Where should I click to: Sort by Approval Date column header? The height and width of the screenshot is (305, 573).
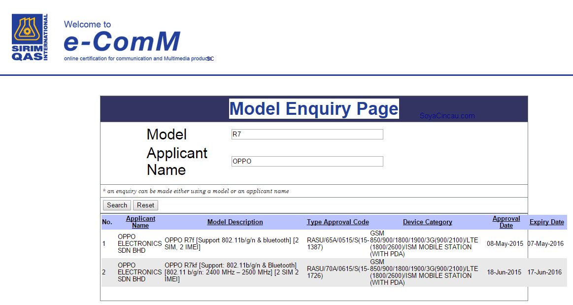click(506, 222)
